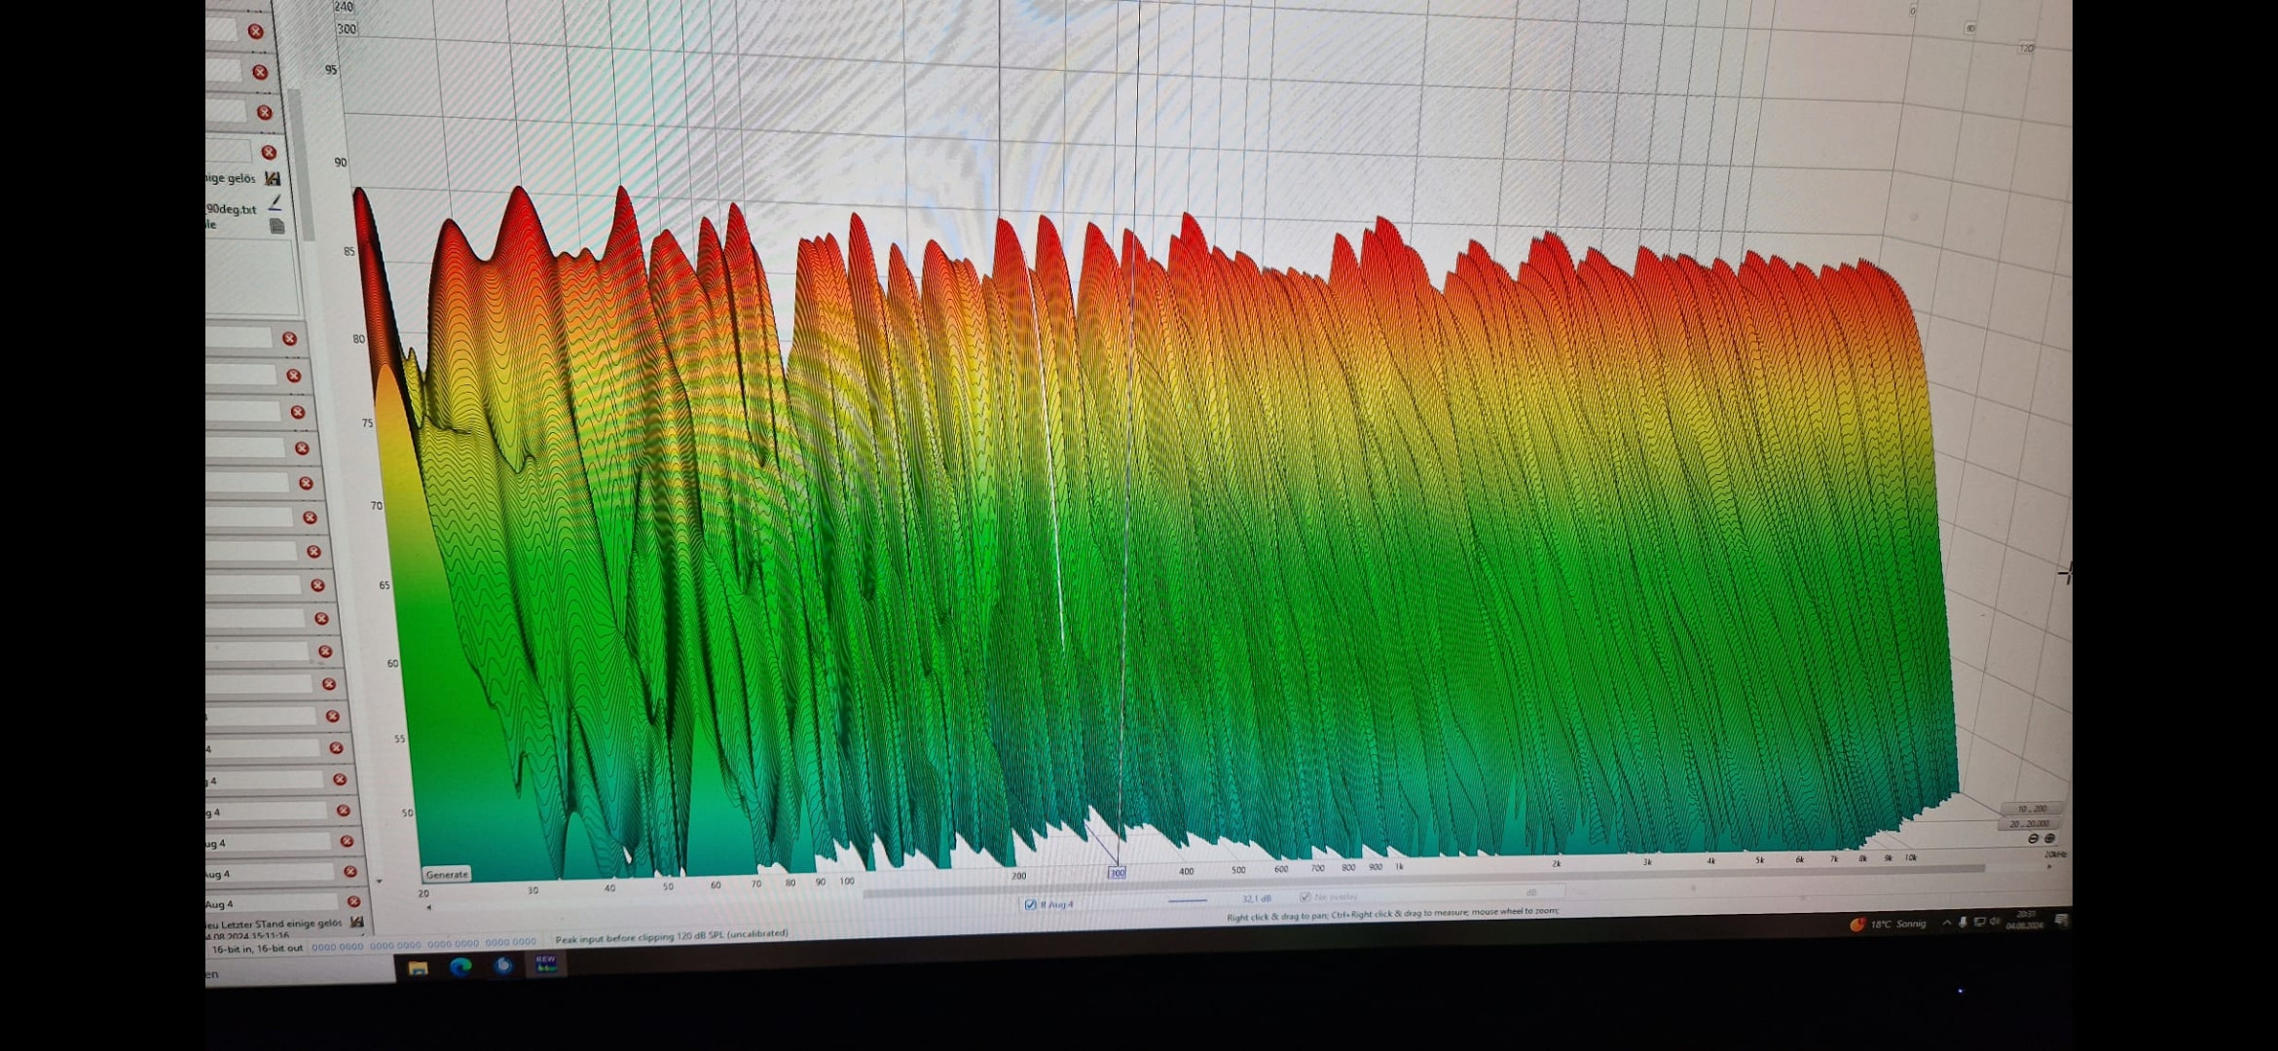Screen dimensions: 2278x1051
Task: Click the pen edit icon beside 90deg.txt
Action: [276, 202]
